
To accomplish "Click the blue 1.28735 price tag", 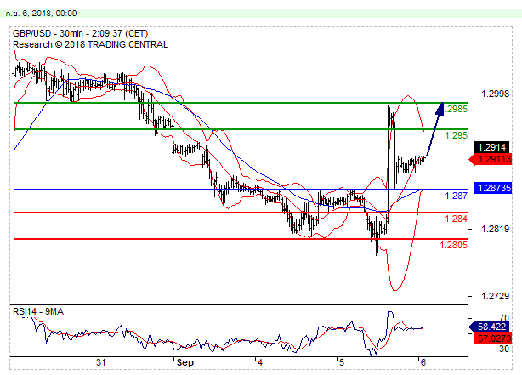I will click(493, 188).
